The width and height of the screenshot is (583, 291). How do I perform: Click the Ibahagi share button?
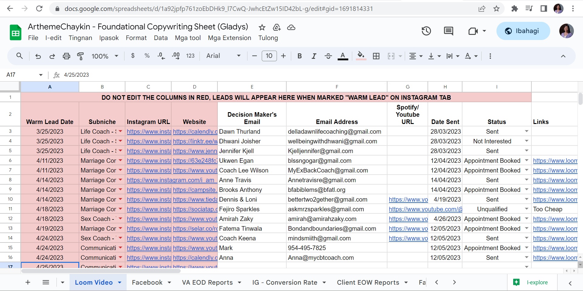pos(523,31)
